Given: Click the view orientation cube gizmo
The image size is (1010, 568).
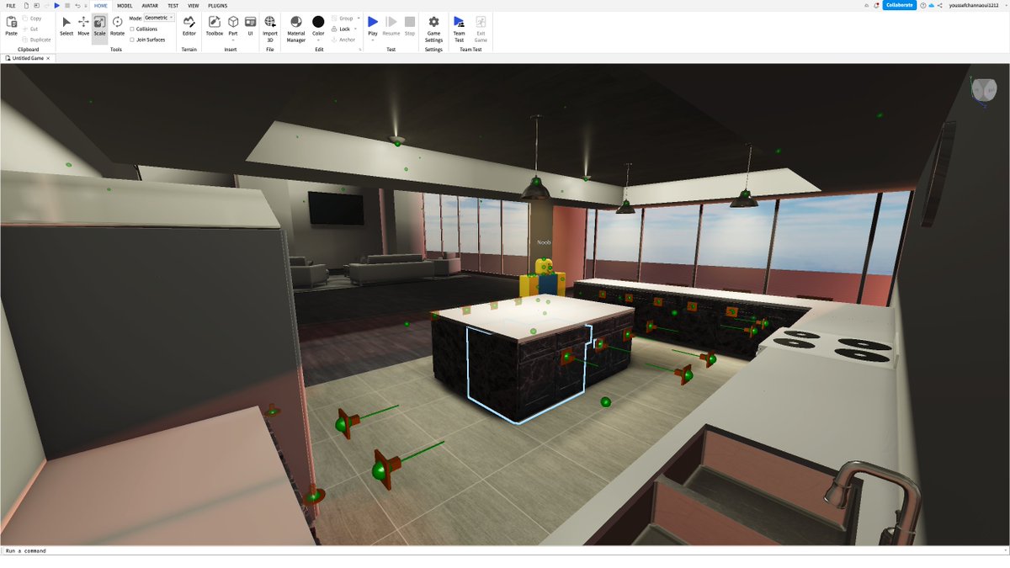Looking at the screenshot, I should pyautogui.click(x=982, y=90).
